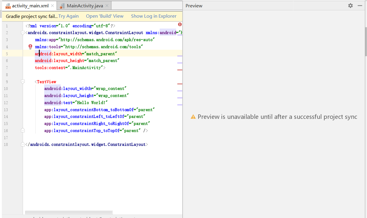Click xmlns:tools attribute on line 4

pos(48,47)
